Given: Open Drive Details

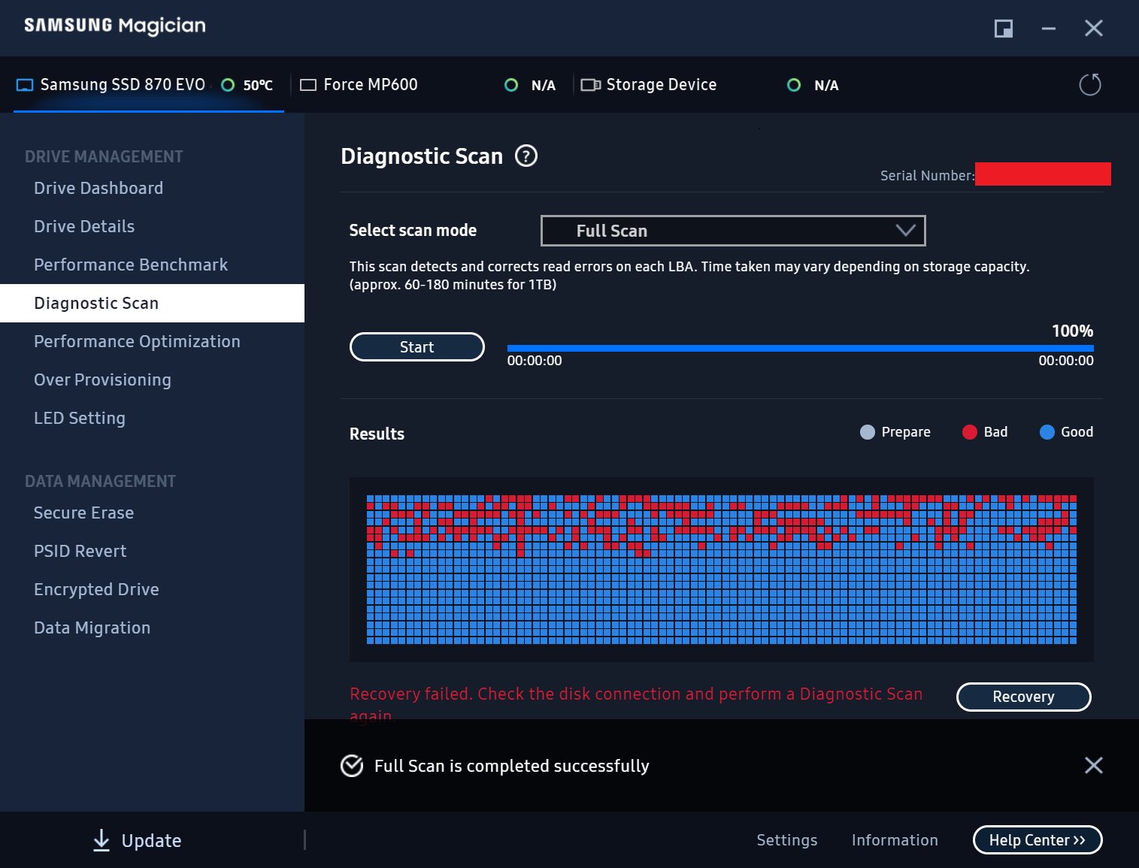Looking at the screenshot, I should 84,226.
